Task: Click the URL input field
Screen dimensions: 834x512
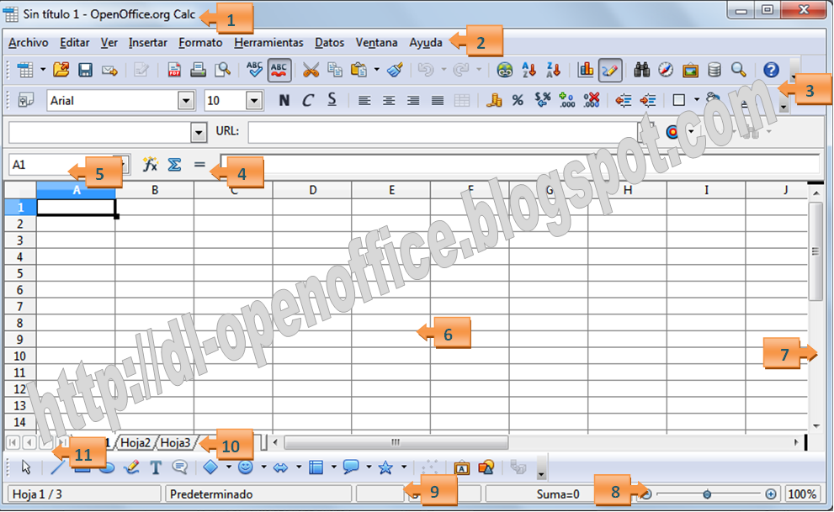Action: 443,132
